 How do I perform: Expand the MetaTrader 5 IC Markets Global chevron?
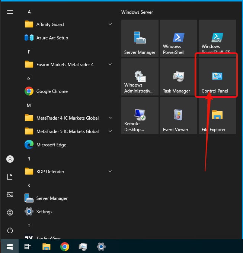click(110, 131)
